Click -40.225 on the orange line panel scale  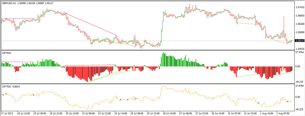point(299,109)
